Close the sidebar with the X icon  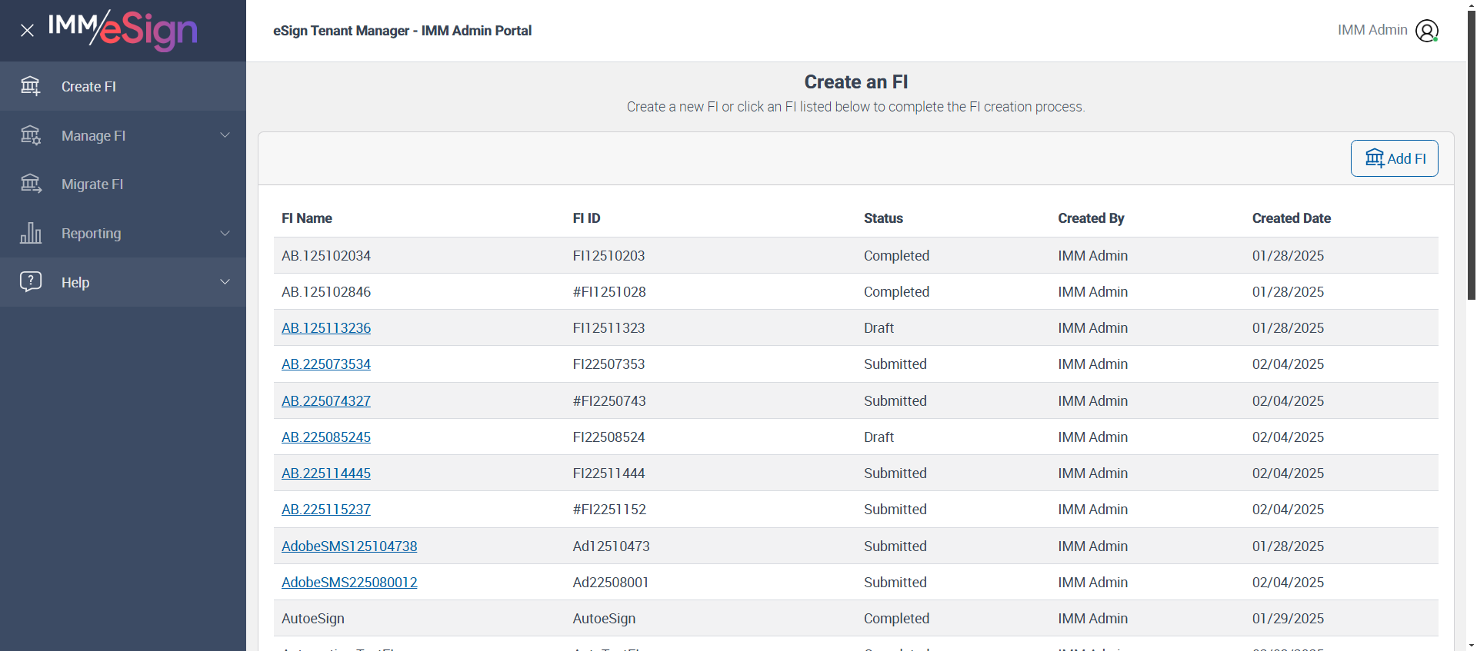[x=28, y=31]
